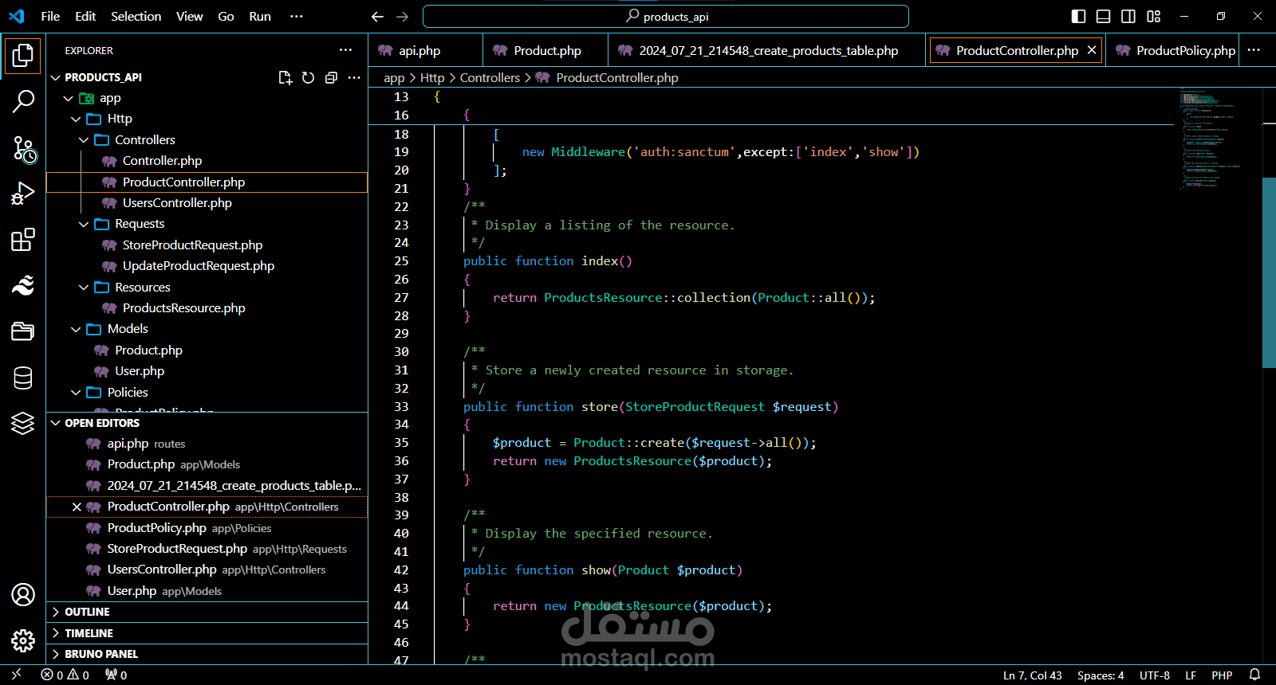This screenshot has height=685, width=1276.
Task: Open notifications bell in status bar
Action: (1254, 675)
